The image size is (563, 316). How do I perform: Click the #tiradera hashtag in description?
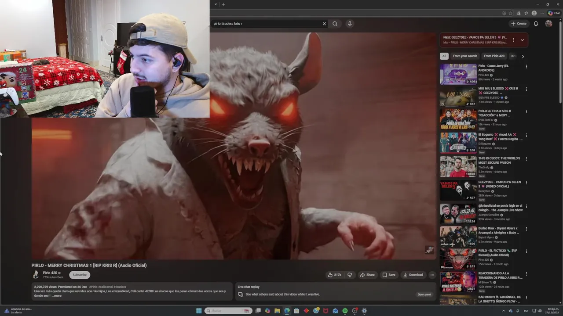pyautogui.click(x=120, y=287)
